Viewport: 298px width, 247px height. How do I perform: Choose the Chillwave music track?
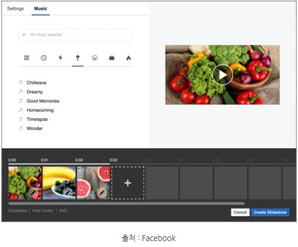pyautogui.click(x=37, y=83)
